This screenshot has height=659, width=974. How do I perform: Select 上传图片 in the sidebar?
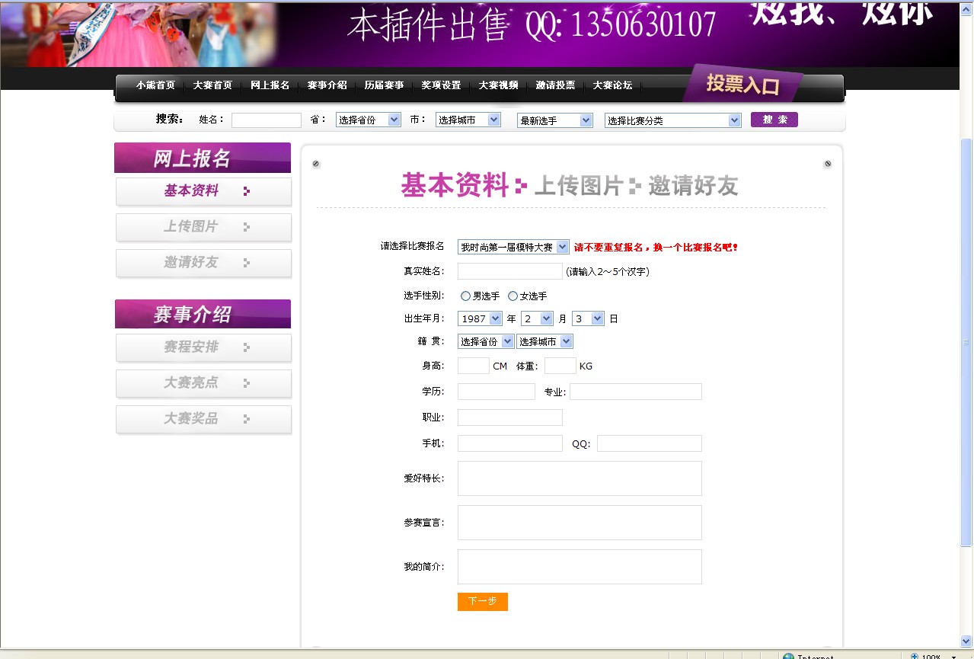[203, 227]
